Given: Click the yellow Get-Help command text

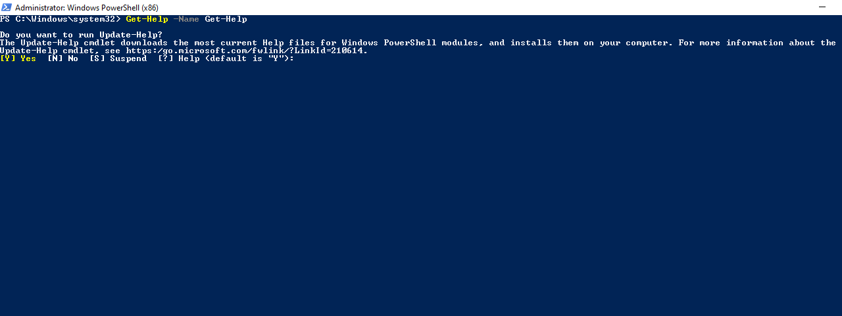Looking at the screenshot, I should [147, 19].
